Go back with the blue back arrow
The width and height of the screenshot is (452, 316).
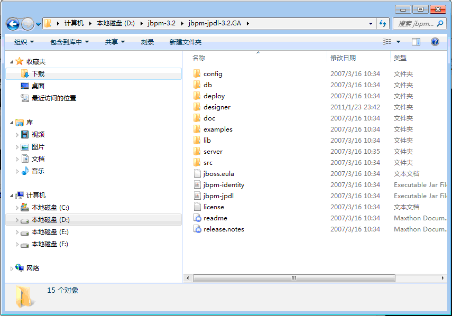click(13, 24)
